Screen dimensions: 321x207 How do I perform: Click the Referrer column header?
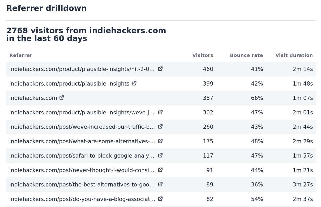pyautogui.click(x=21, y=55)
